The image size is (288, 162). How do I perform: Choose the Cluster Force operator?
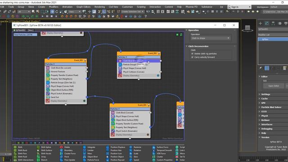[x=68, y=153]
